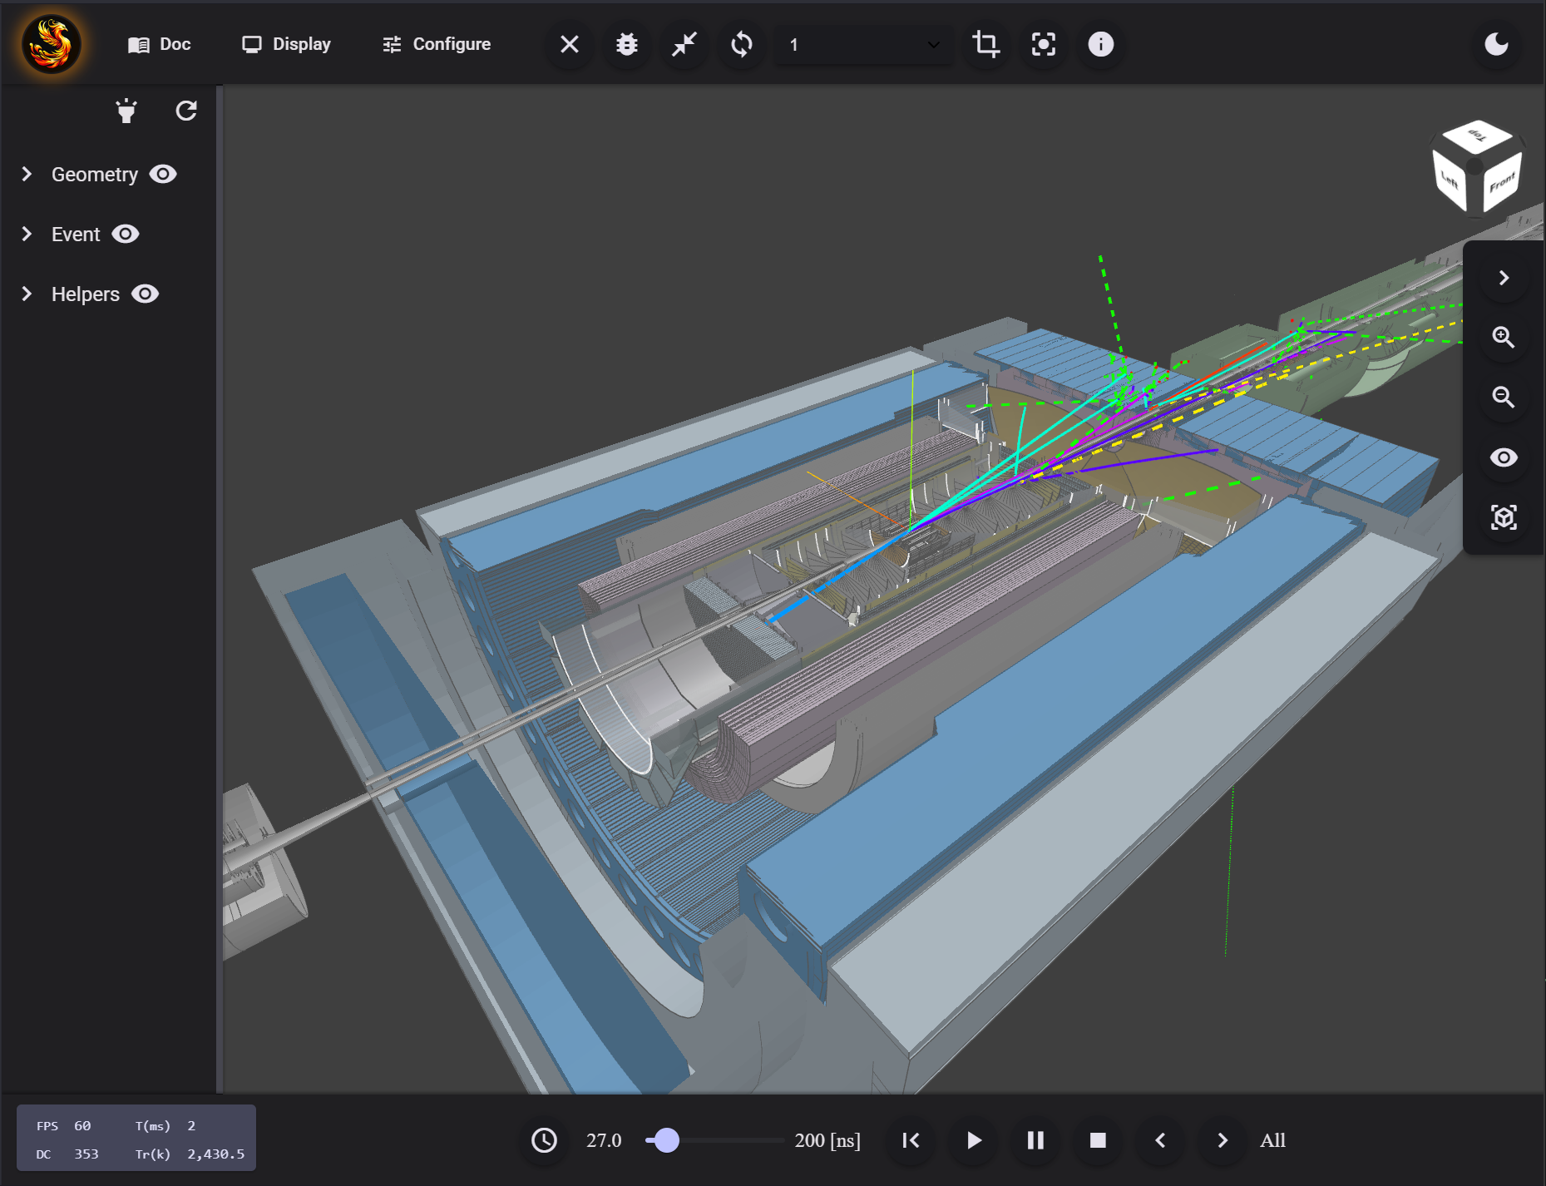
Task: Open the Configure menu
Action: coord(437,44)
